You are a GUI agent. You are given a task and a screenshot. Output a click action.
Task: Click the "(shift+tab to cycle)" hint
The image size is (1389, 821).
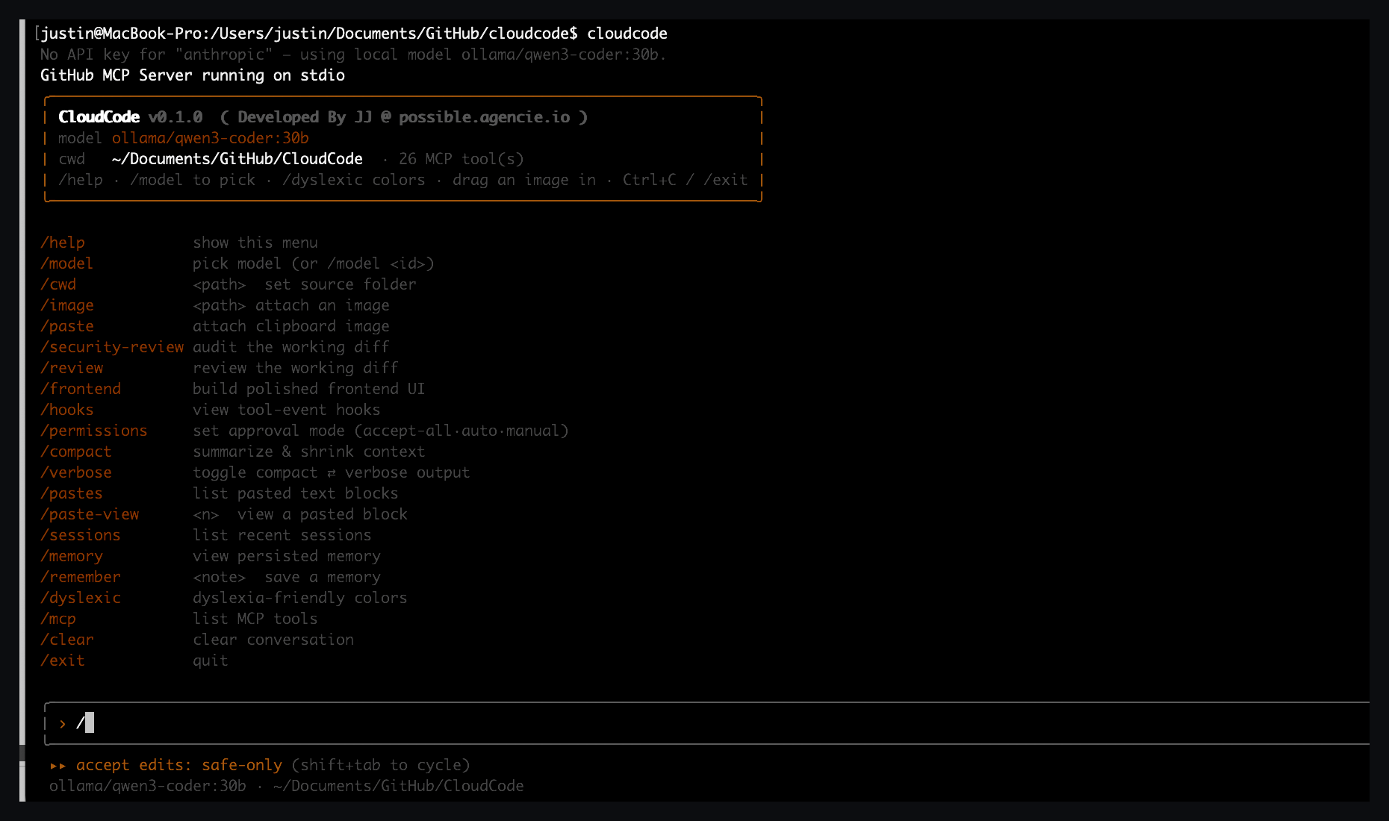381,765
